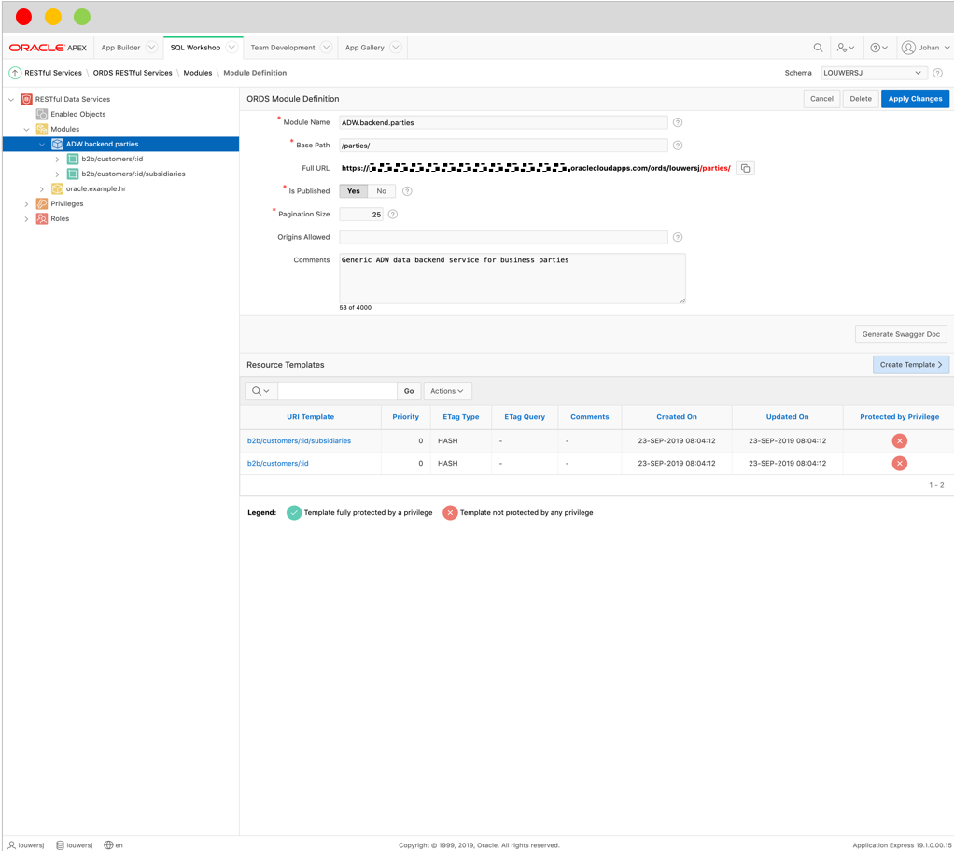
Task: Click the help icon beside Module Name
Action: (678, 121)
